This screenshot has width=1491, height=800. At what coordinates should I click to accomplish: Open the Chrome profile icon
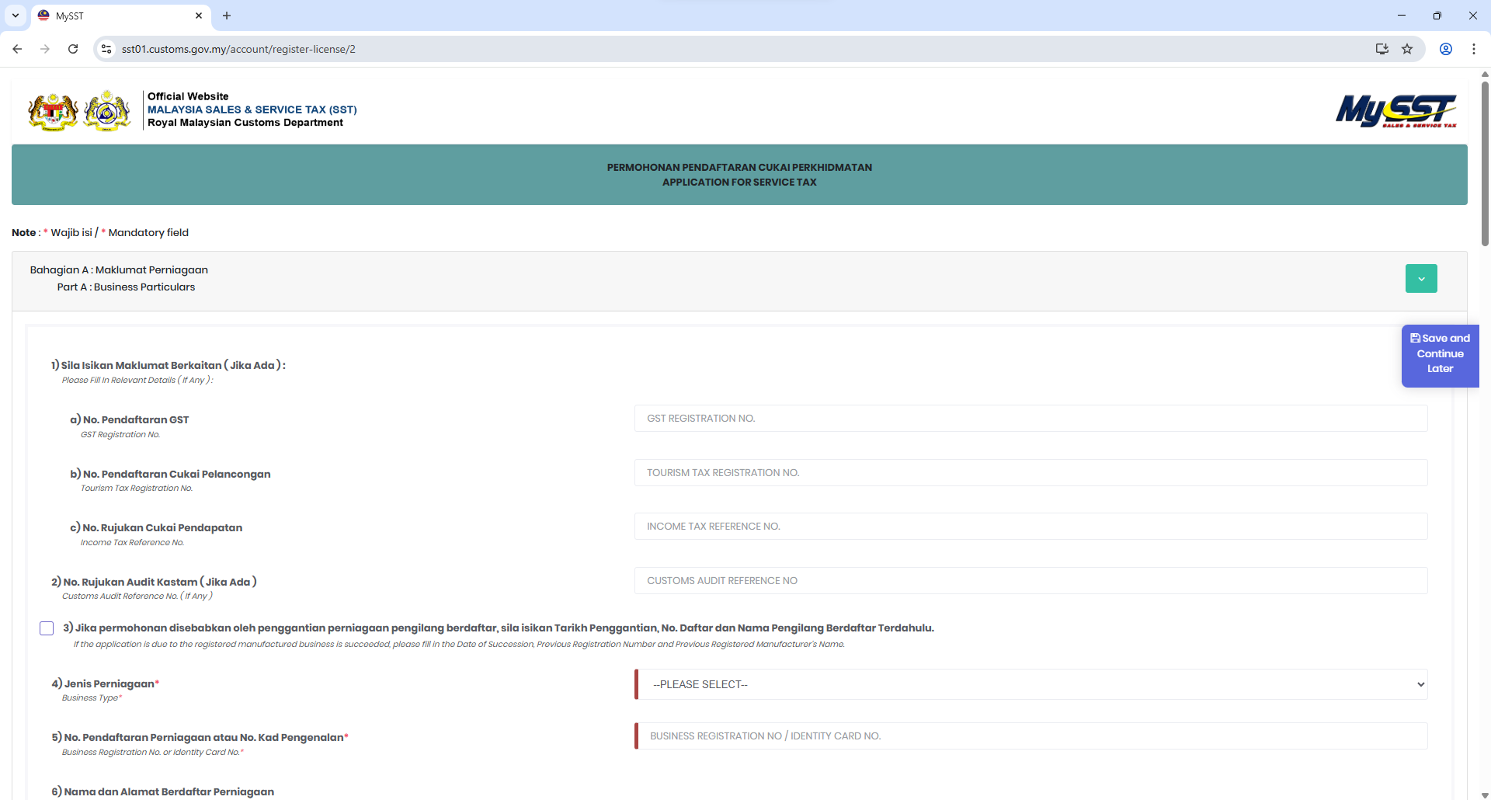tap(1446, 49)
